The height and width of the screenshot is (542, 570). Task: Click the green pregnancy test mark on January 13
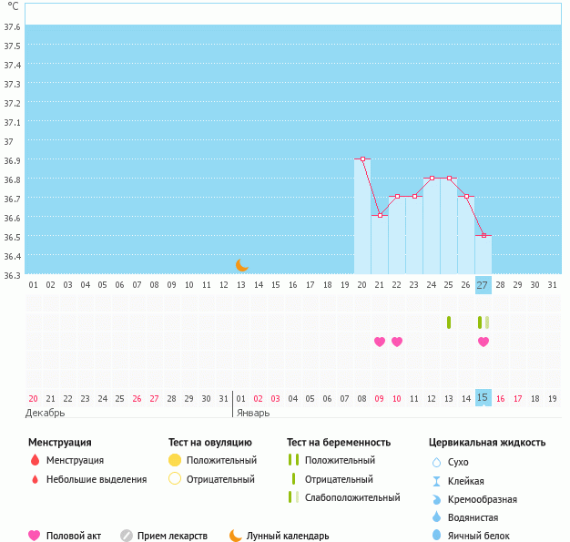tap(449, 322)
